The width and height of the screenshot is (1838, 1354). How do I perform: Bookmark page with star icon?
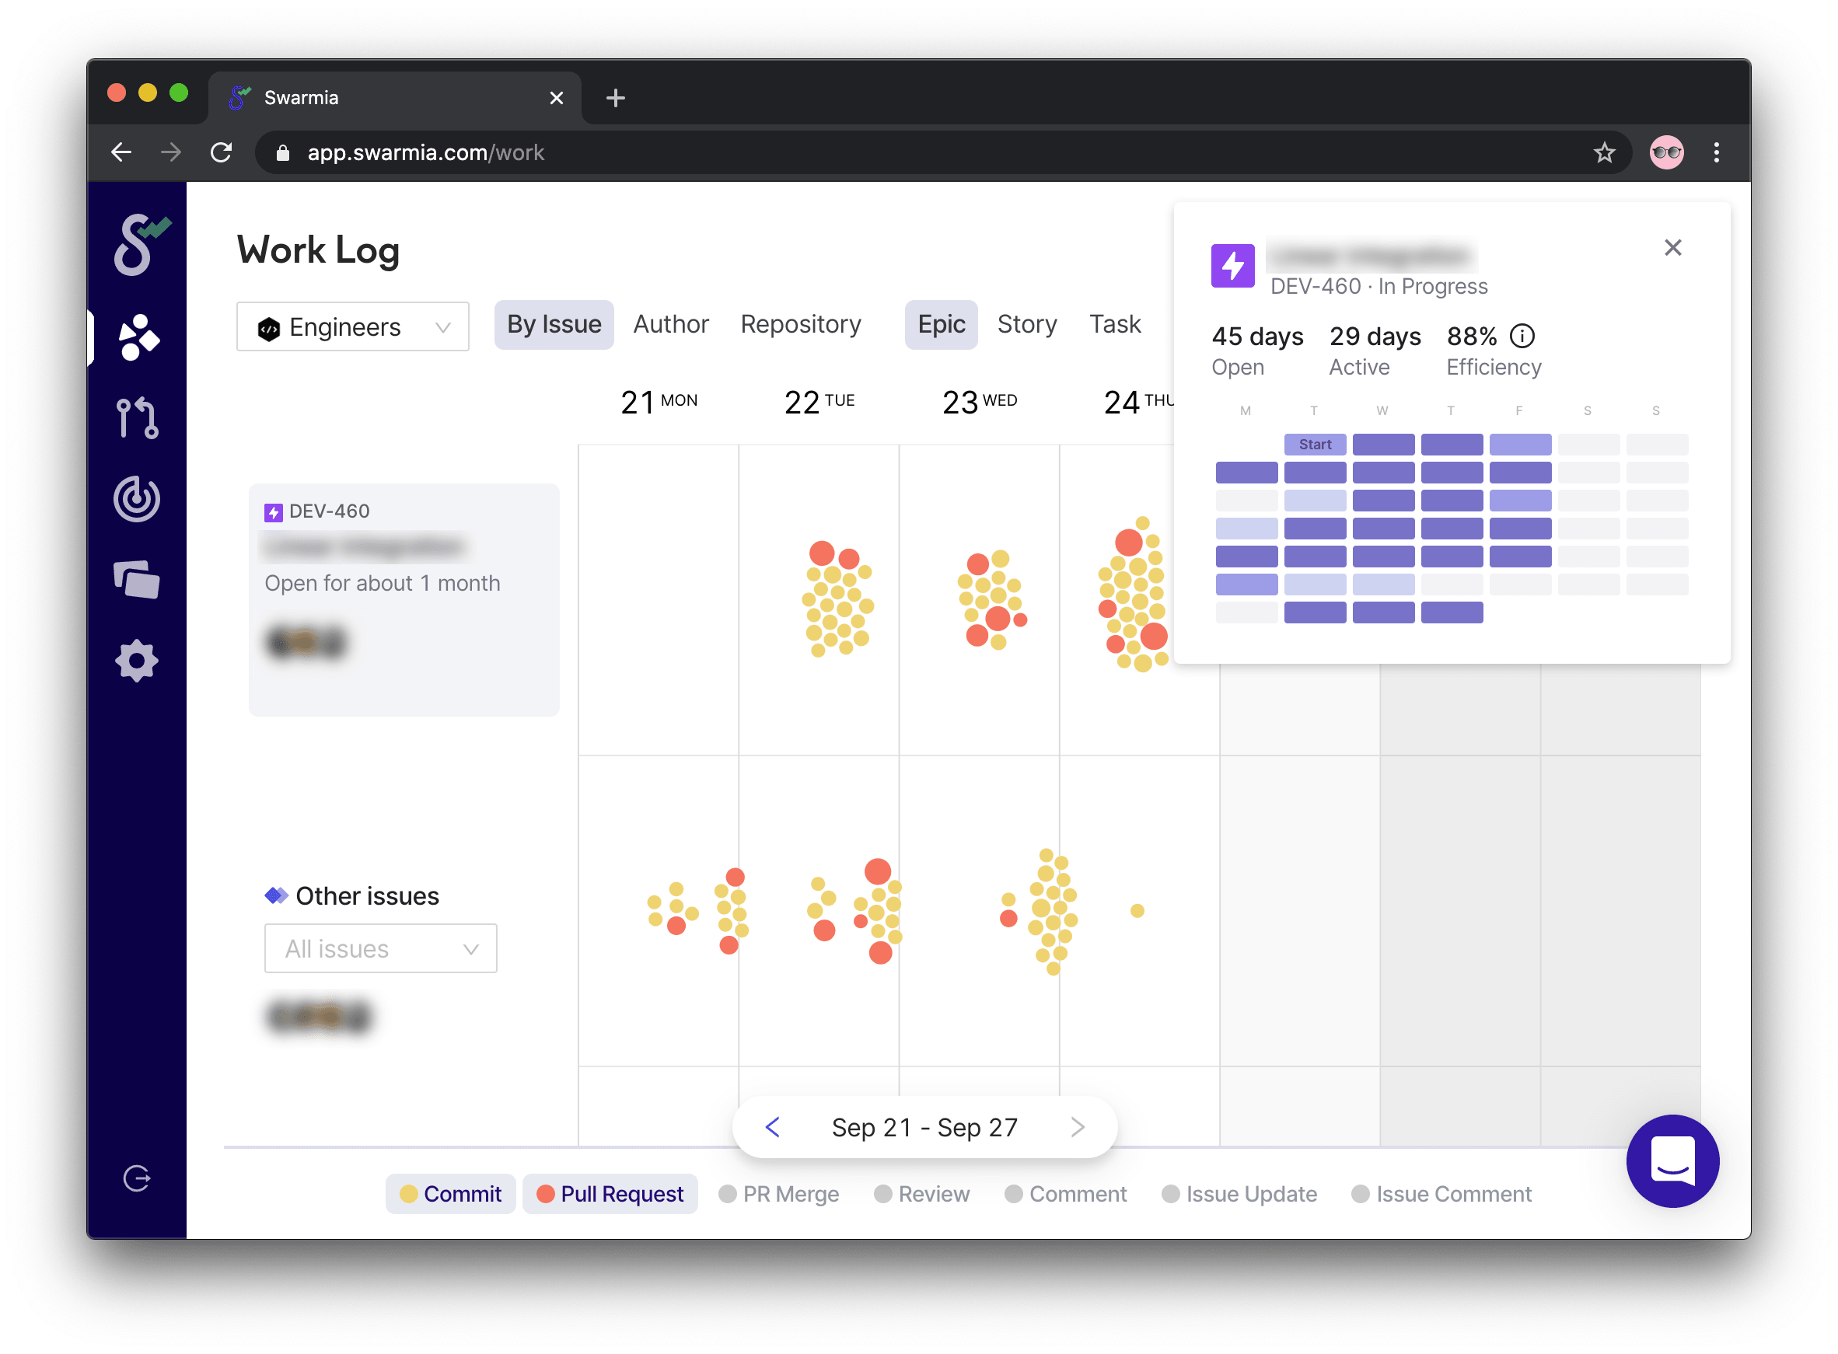pyautogui.click(x=1603, y=152)
